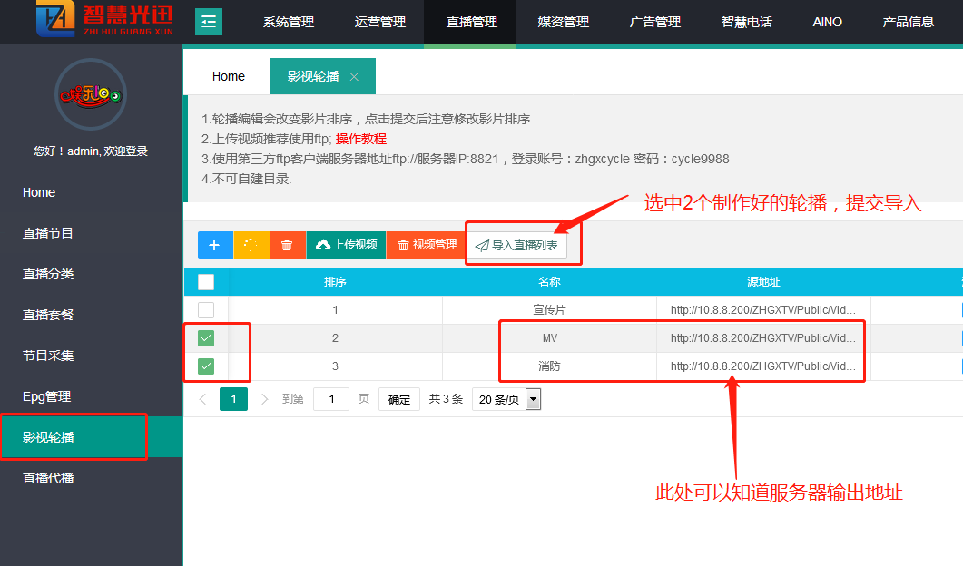This screenshot has width=963, height=566.
Task: Switch to the Home tab
Action: tap(229, 77)
